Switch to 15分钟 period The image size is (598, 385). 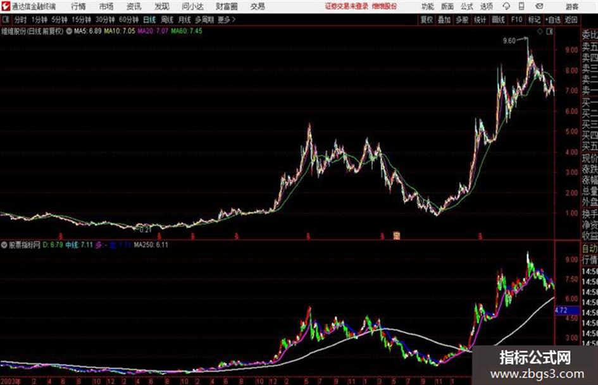[x=82, y=20]
